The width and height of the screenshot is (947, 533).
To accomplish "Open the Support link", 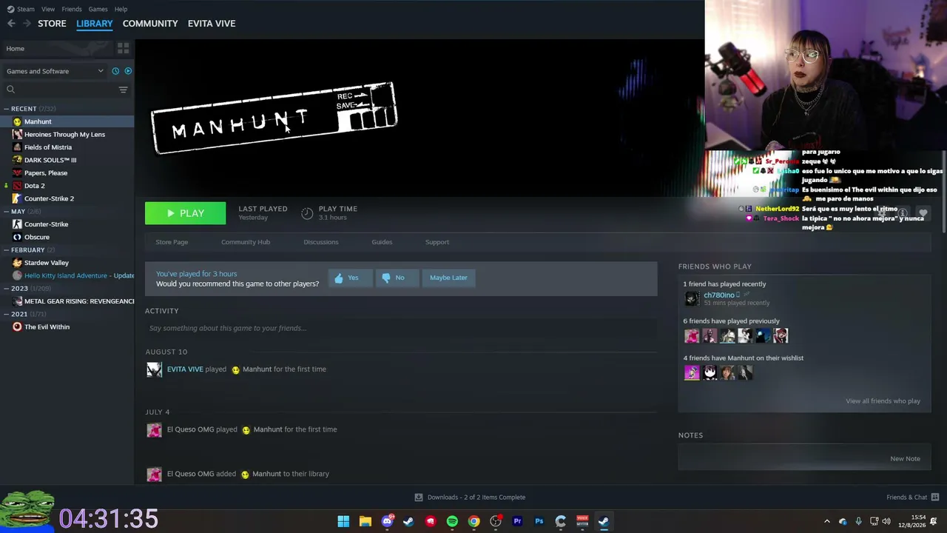I will click(x=437, y=242).
